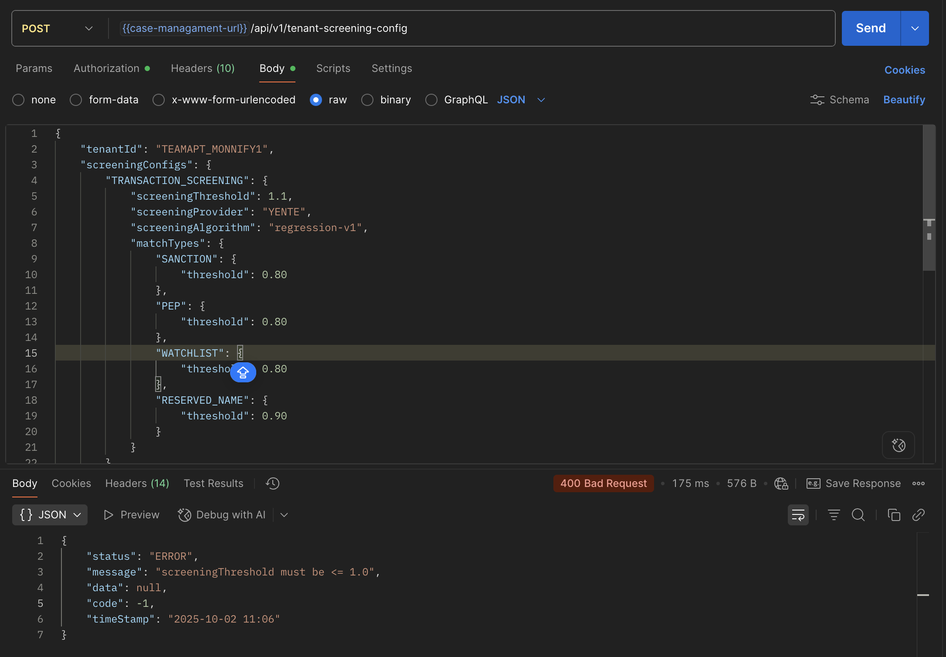
Task: Click the AI assistant icon in editor
Action: 898,445
